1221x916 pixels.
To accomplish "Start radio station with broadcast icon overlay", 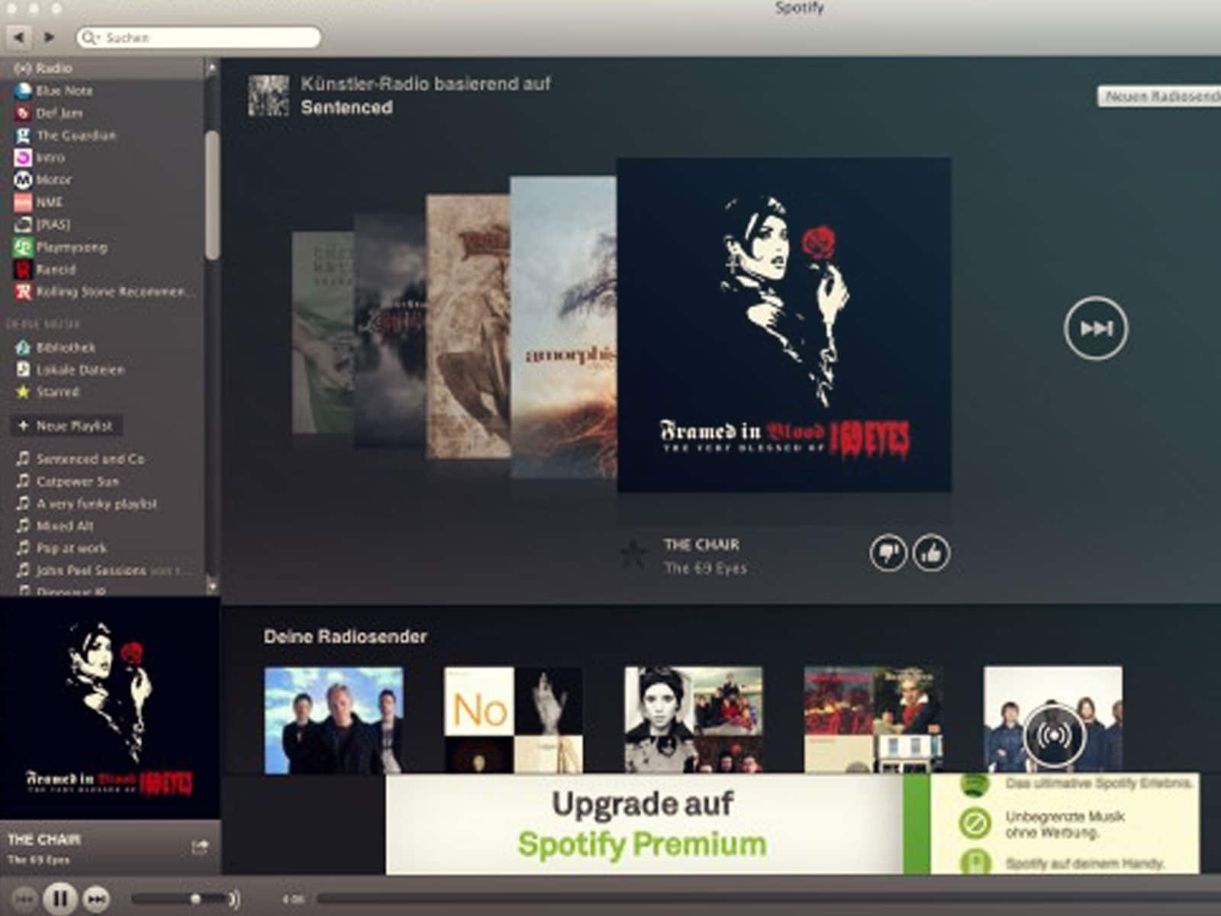I will 1053,736.
